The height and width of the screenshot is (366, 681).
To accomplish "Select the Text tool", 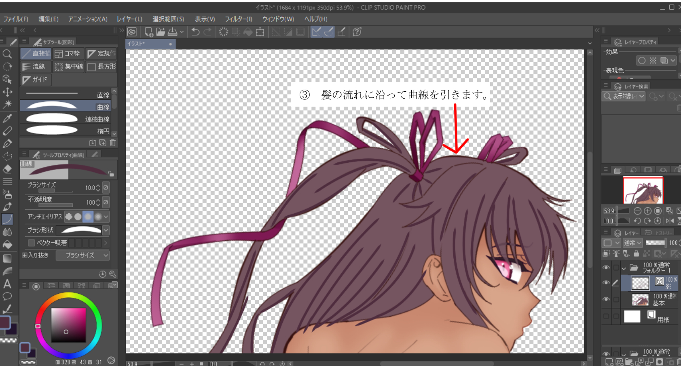I will [7, 284].
